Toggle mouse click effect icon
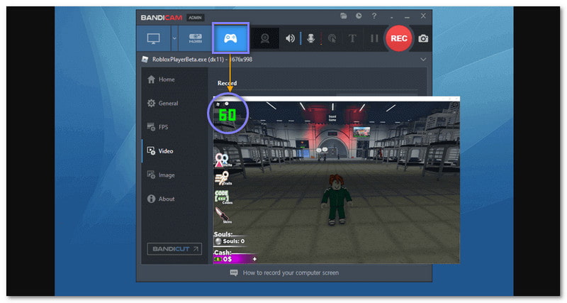567x303 pixels. coord(332,38)
